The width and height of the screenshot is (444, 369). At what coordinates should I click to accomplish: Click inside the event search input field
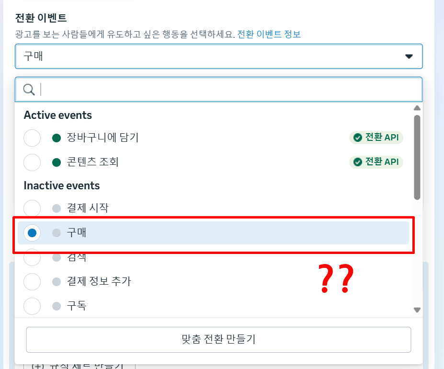click(x=218, y=90)
